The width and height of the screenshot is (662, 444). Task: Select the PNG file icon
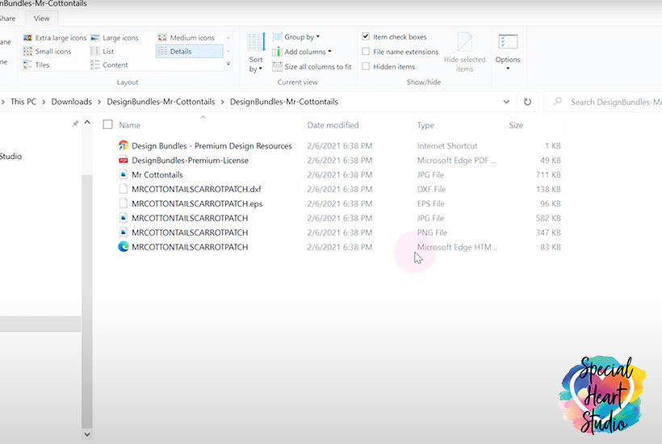coord(124,232)
